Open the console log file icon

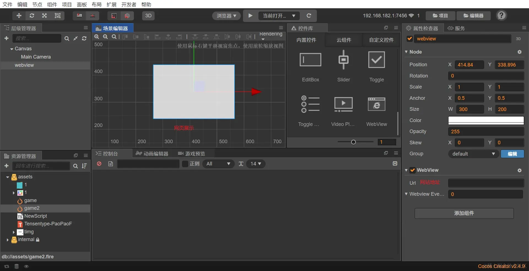(110, 164)
